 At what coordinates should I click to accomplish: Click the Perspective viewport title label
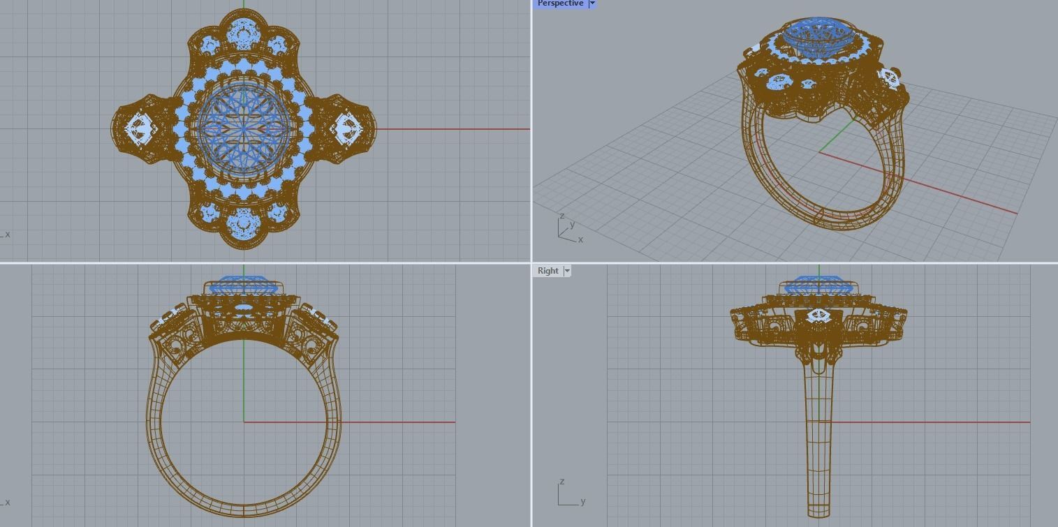(x=560, y=3)
